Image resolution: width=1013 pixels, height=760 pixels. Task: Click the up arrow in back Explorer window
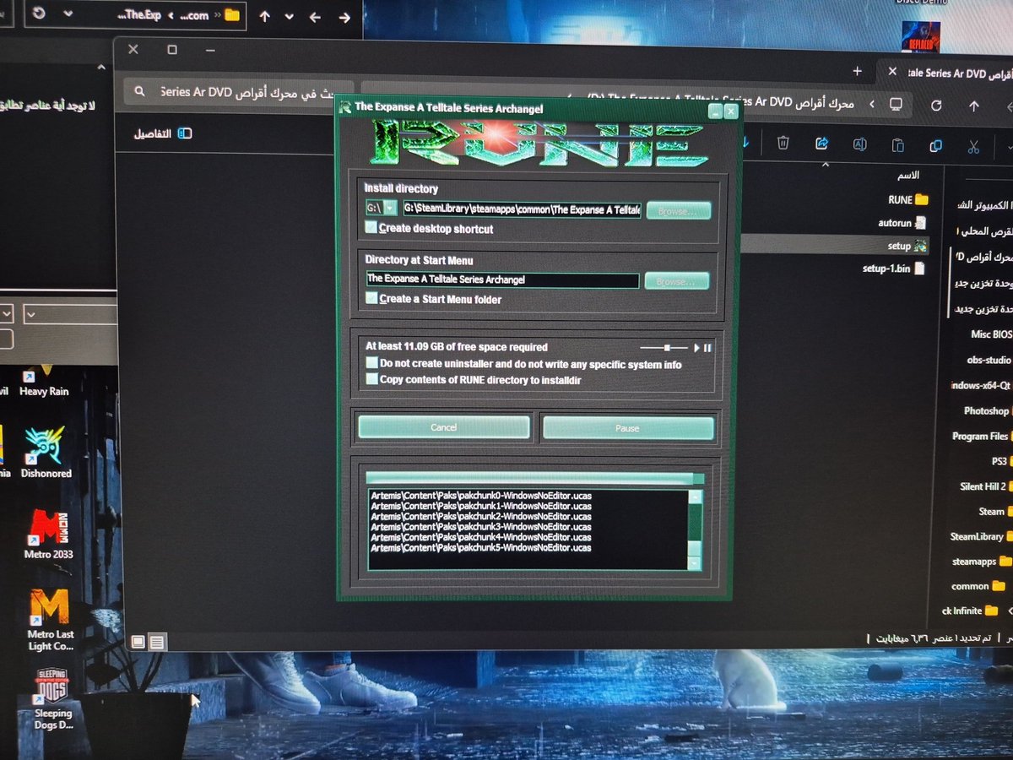pos(264,16)
